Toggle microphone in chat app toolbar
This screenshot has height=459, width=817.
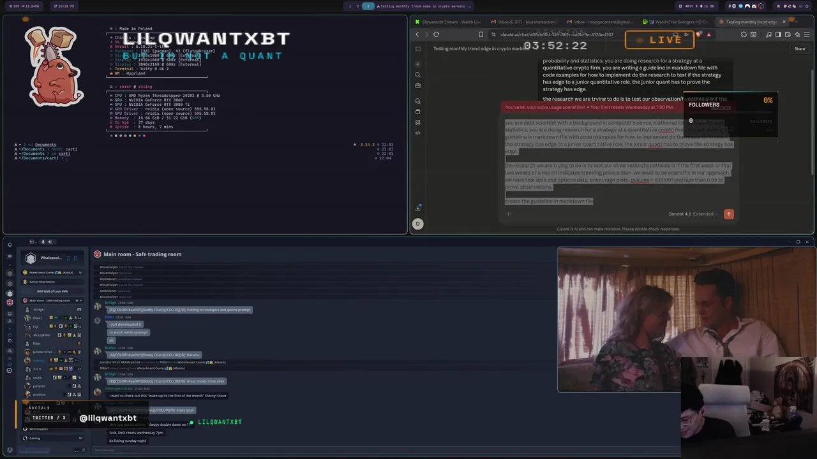42,242
